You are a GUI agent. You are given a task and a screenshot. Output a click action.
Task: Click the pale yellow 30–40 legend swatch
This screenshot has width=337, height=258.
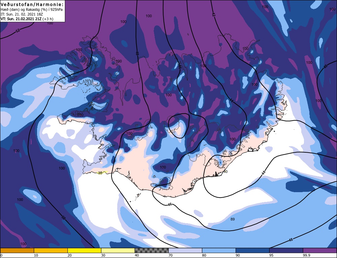(x=118, y=250)
